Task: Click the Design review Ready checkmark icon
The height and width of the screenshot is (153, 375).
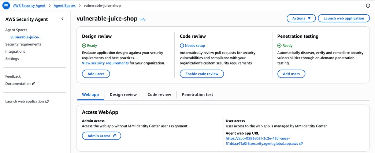Action: pyautogui.click(x=84, y=46)
